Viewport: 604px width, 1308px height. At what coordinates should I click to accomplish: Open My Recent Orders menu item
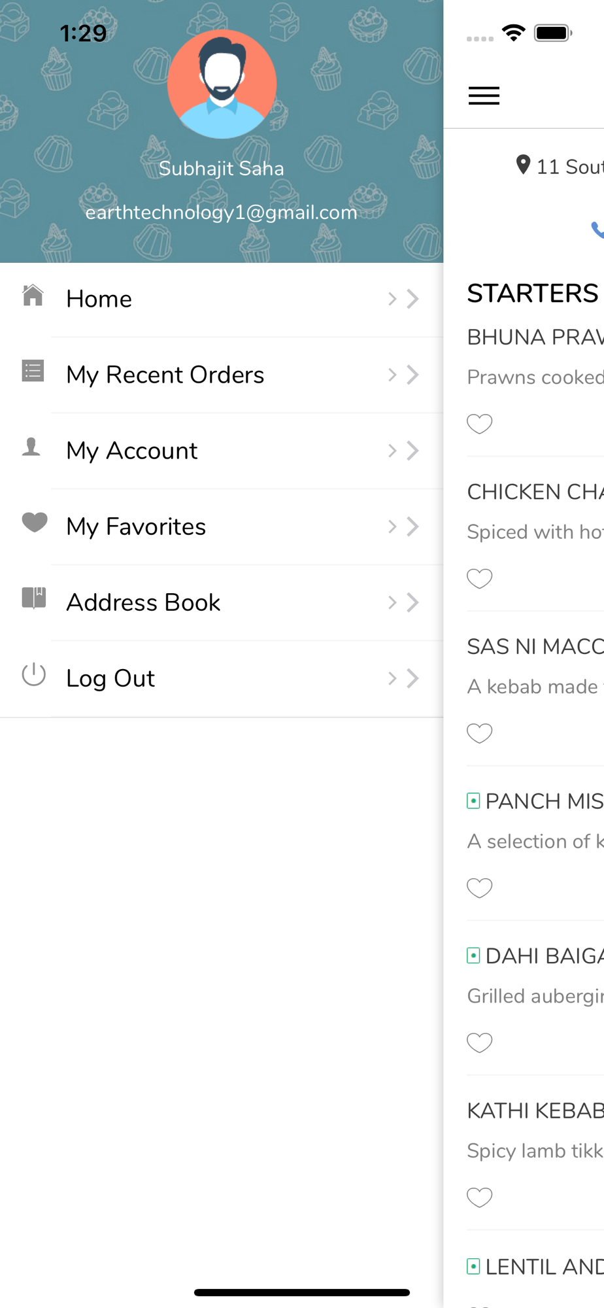pos(222,375)
